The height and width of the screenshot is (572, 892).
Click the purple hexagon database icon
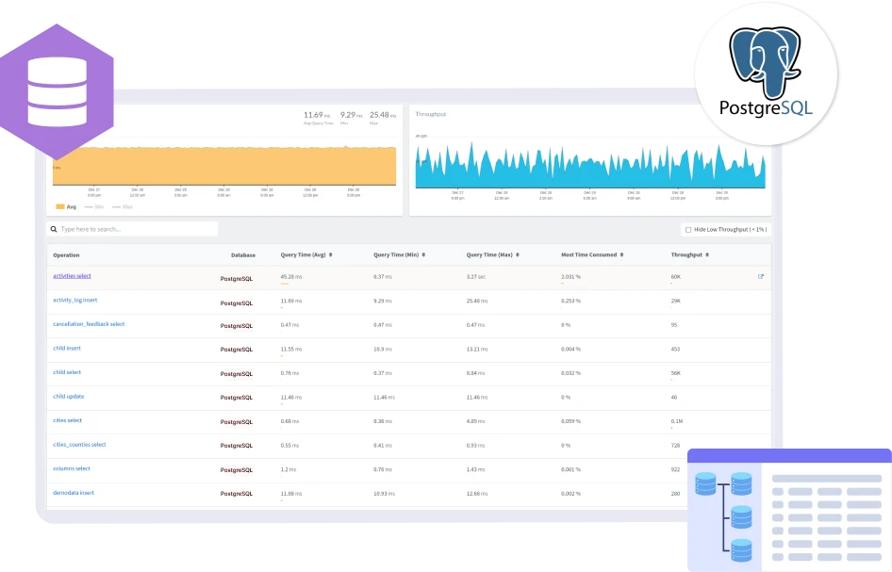pos(57,92)
